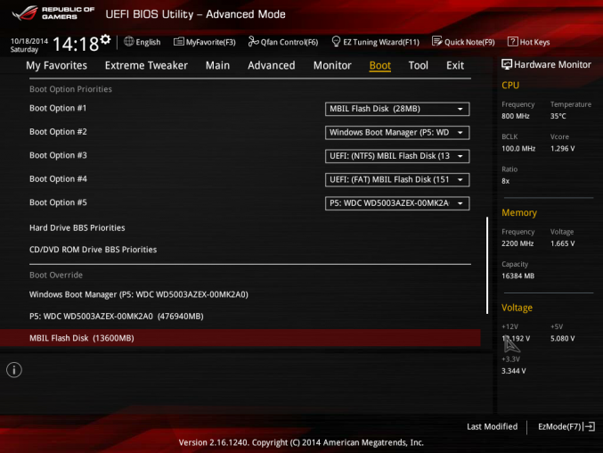Open Boot Option #1 dropdown
Viewport: 603px width, 453px height.
pos(397,109)
